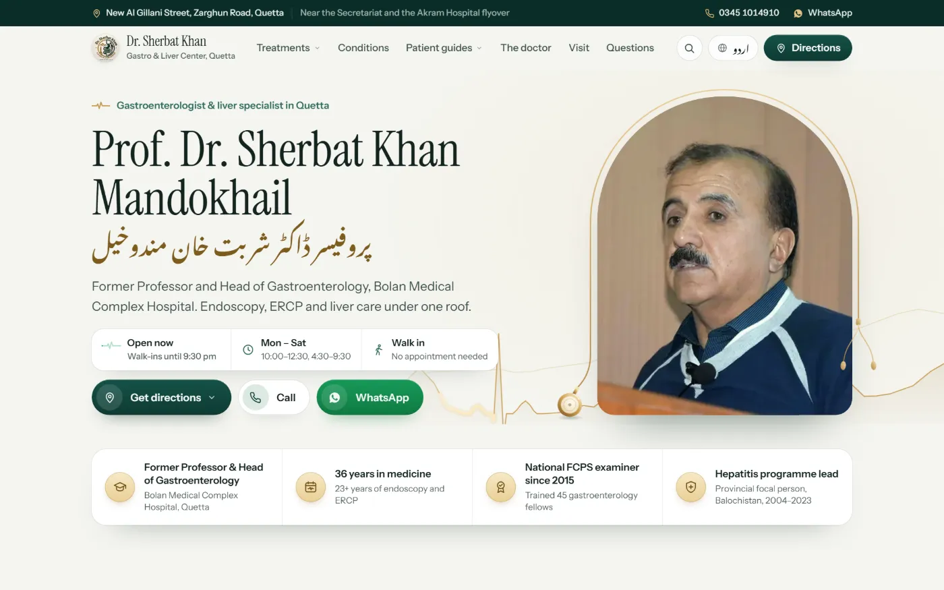
Task: Click the clock icon next to Mon – Sat
Action: click(247, 349)
